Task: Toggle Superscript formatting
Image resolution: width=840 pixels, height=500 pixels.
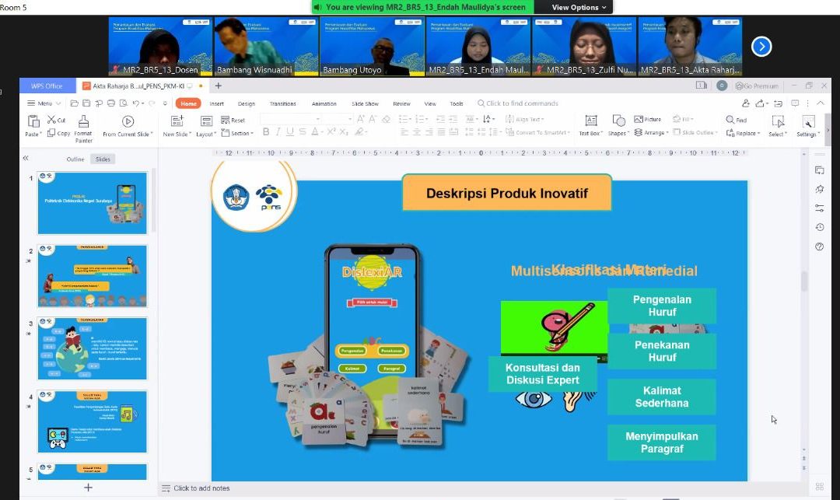Action: (x=331, y=131)
